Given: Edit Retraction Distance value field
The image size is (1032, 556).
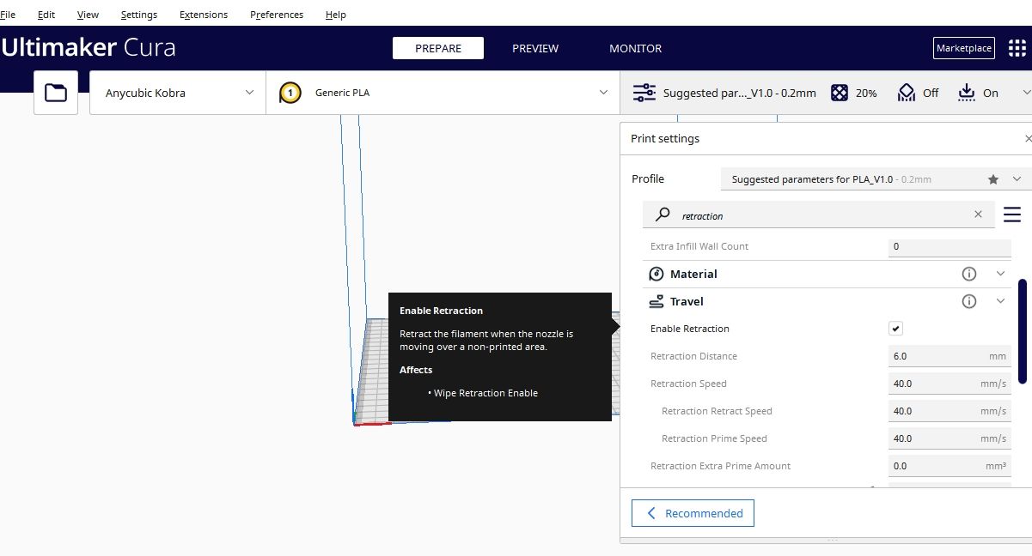Looking at the screenshot, I should [x=950, y=356].
